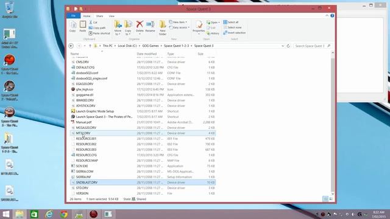
Task: Open the Windows Start button
Action: [5, 214]
